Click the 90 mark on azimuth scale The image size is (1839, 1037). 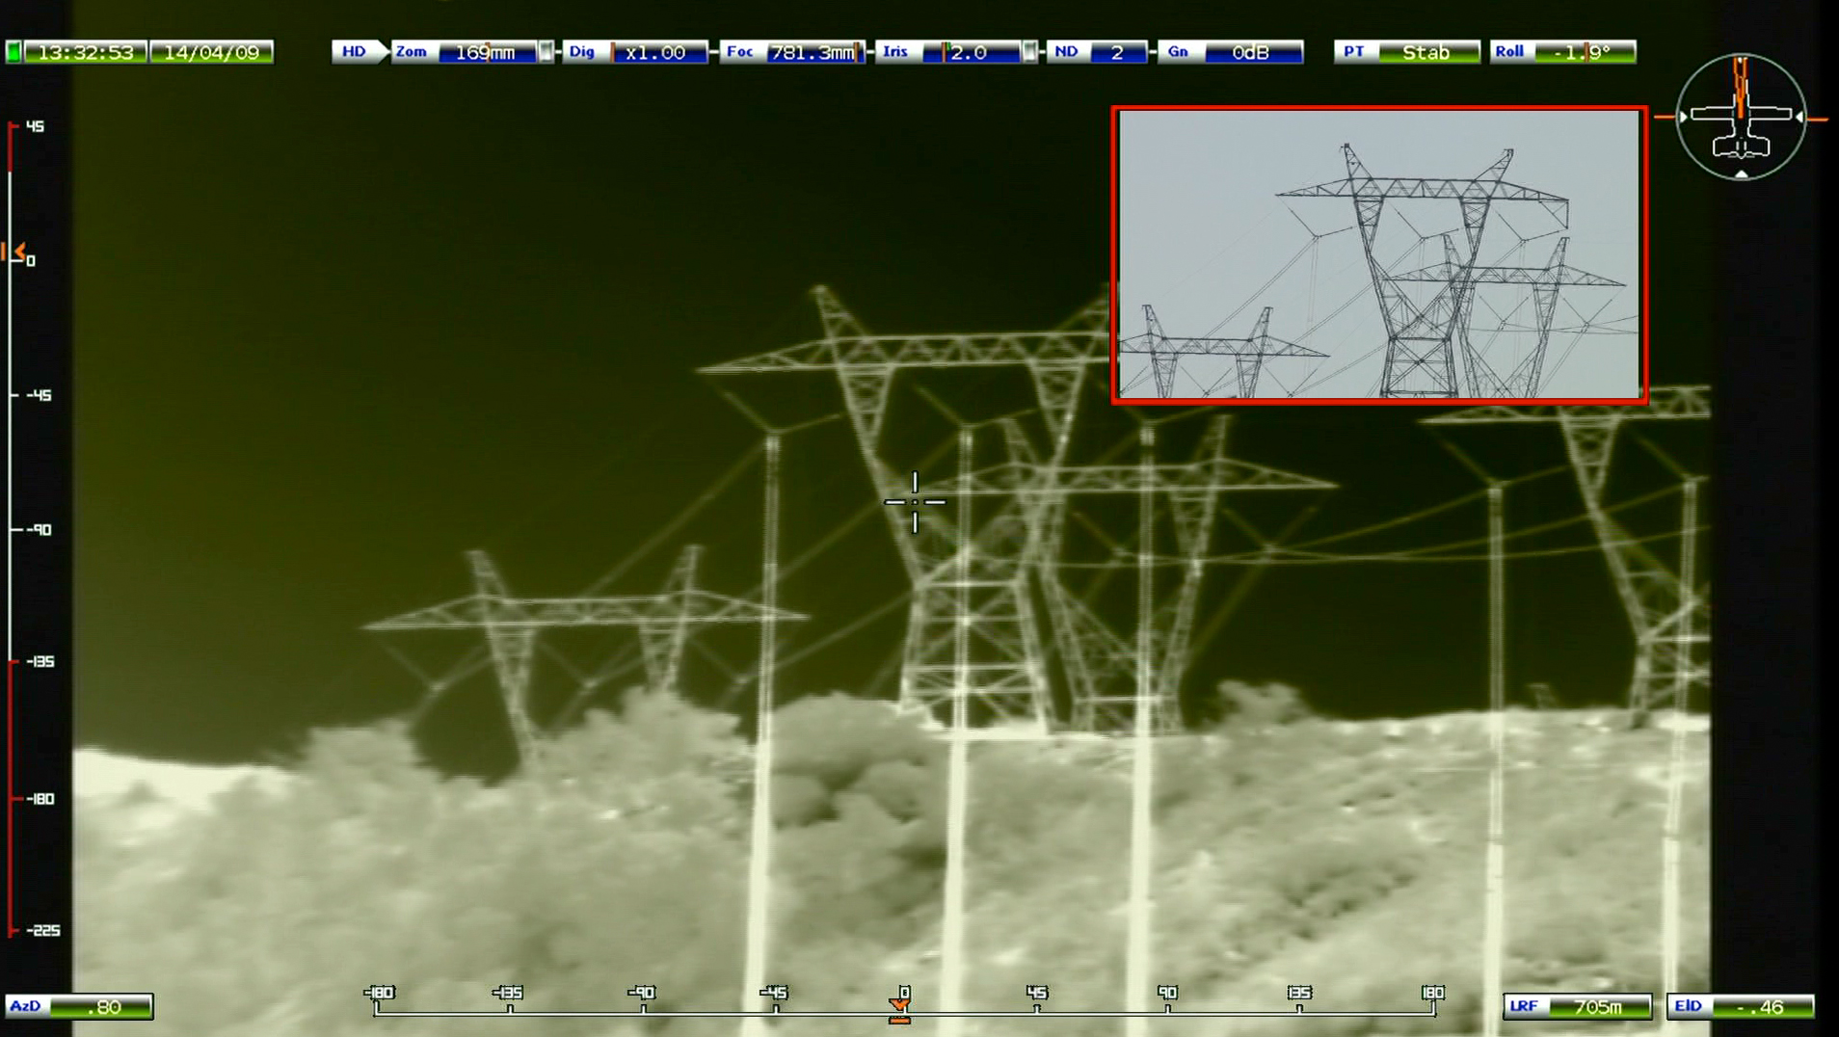pyautogui.click(x=1167, y=994)
